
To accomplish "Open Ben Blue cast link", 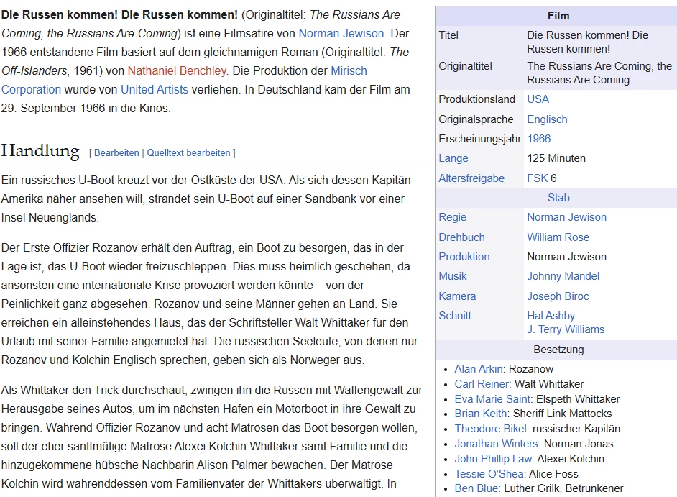I will click(476, 489).
